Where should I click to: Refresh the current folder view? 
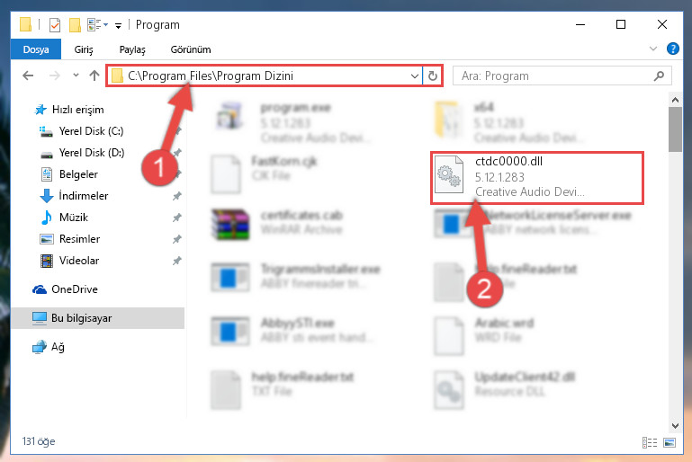433,76
